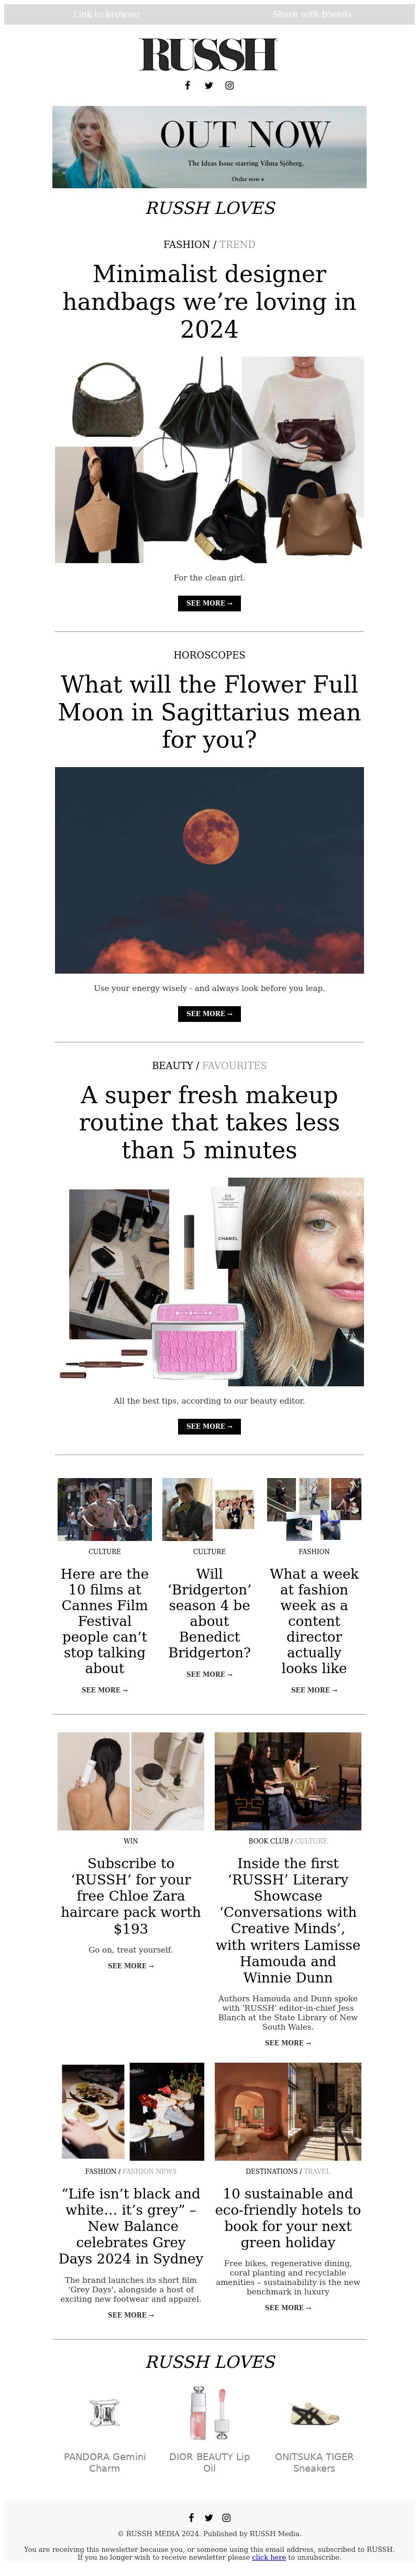Open the full moon horoscope image
Screen dimensions: 419x2576
[209, 870]
